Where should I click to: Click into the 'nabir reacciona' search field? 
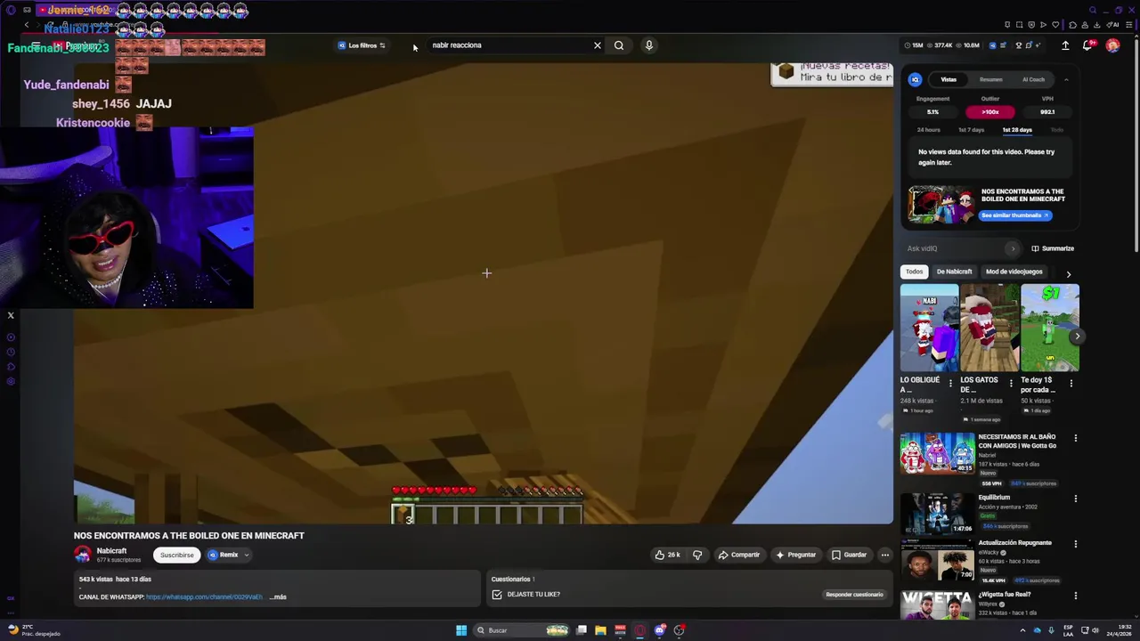tap(508, 45)
